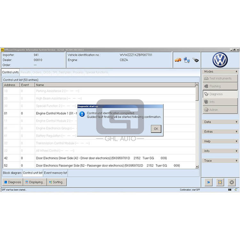Click the Sorting... button

[x=57, y=182]
